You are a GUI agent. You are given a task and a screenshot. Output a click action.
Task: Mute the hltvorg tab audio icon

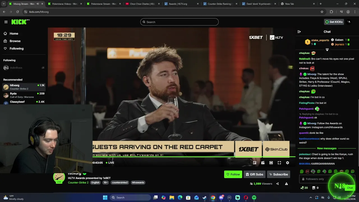click(x=38, y=4)
